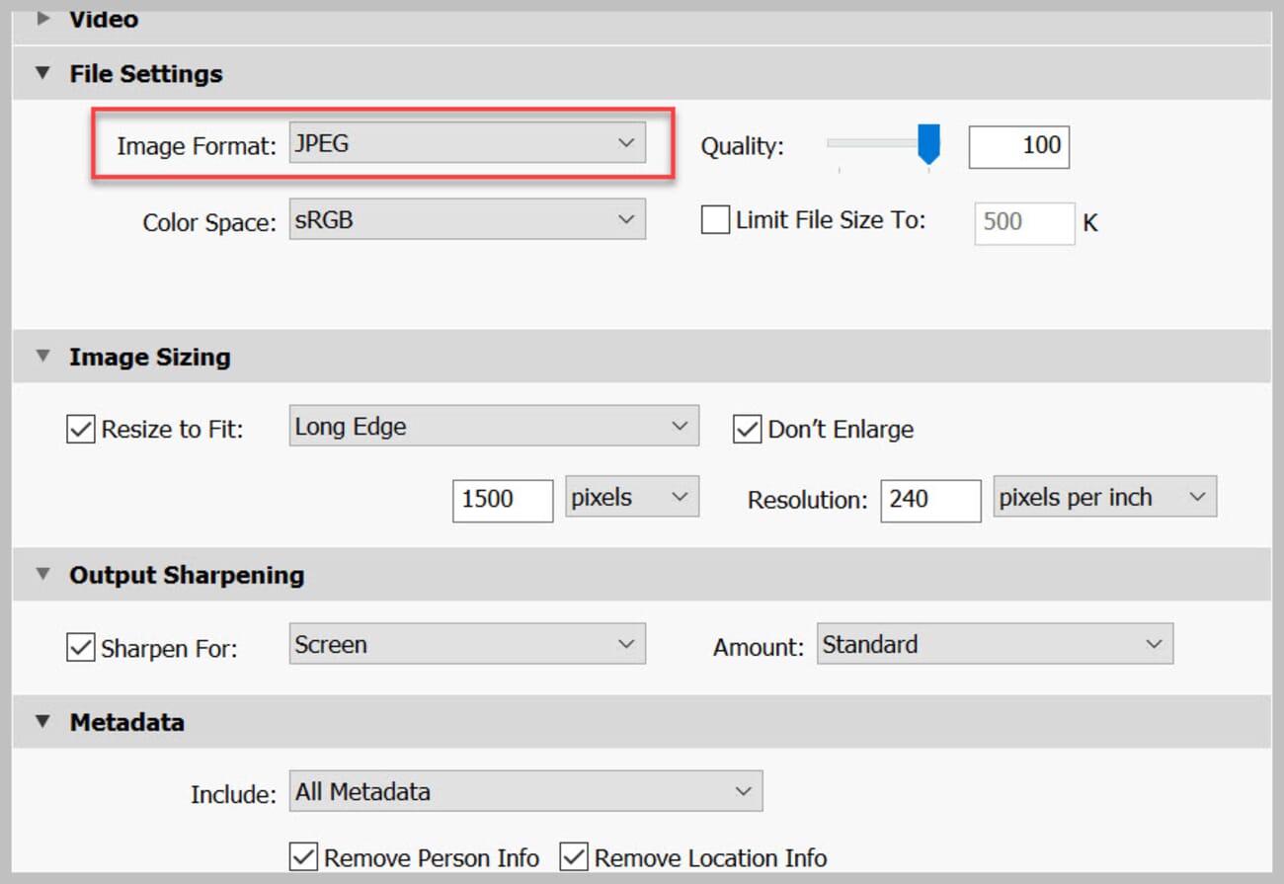Collapse the File Settings section
The width and height of the screenshot is (1284, 884).
coord(42,73)
